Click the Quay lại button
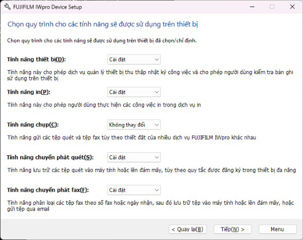The width and height of the screenshot is (303, 240). [x=187, y=229]
